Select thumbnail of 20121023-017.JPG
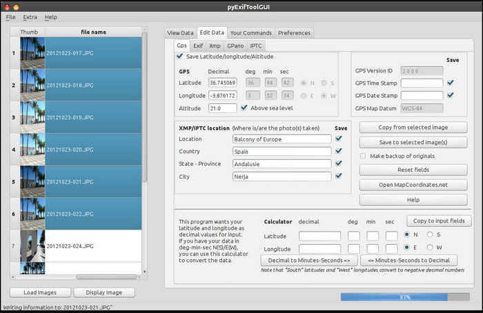Screen dimensions: 483x313 [x=32, y=52]
